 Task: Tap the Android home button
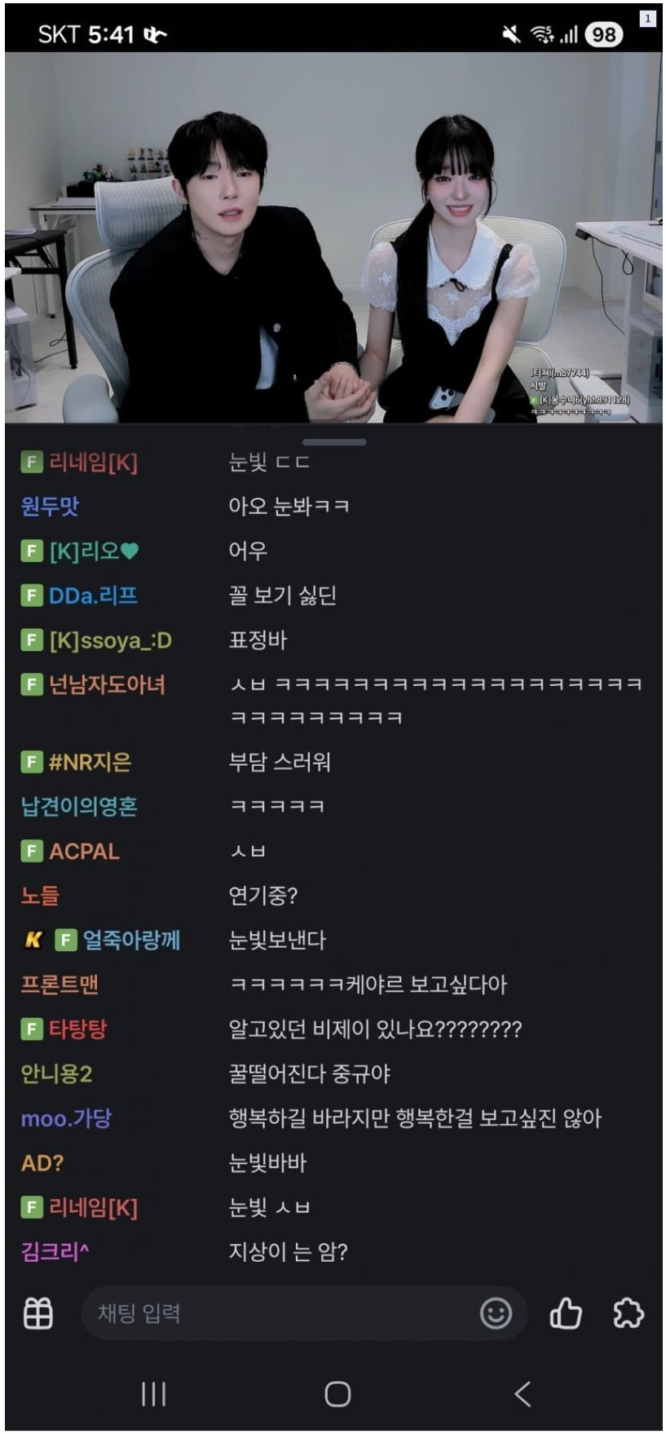(337, 1394)
